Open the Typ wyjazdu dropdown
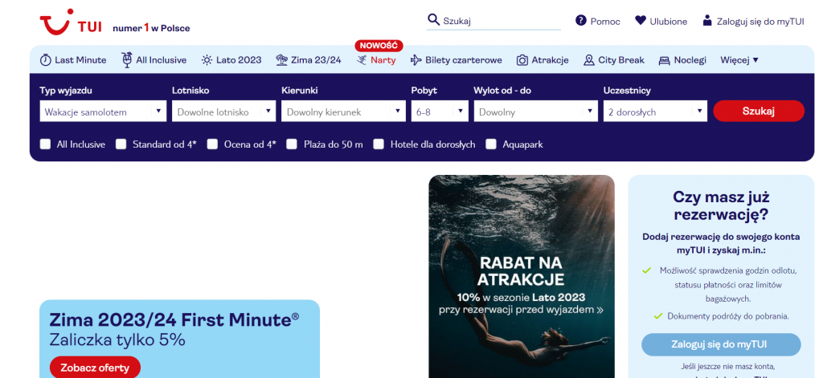The width and height of the screenshot is (823, 378). (x=103, y=111)
